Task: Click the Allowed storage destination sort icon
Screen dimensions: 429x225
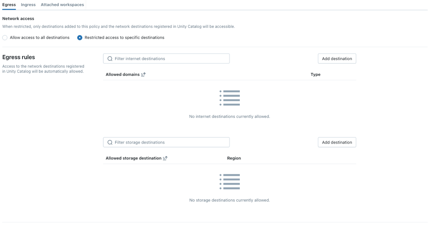Action: [x=165, y=158]
